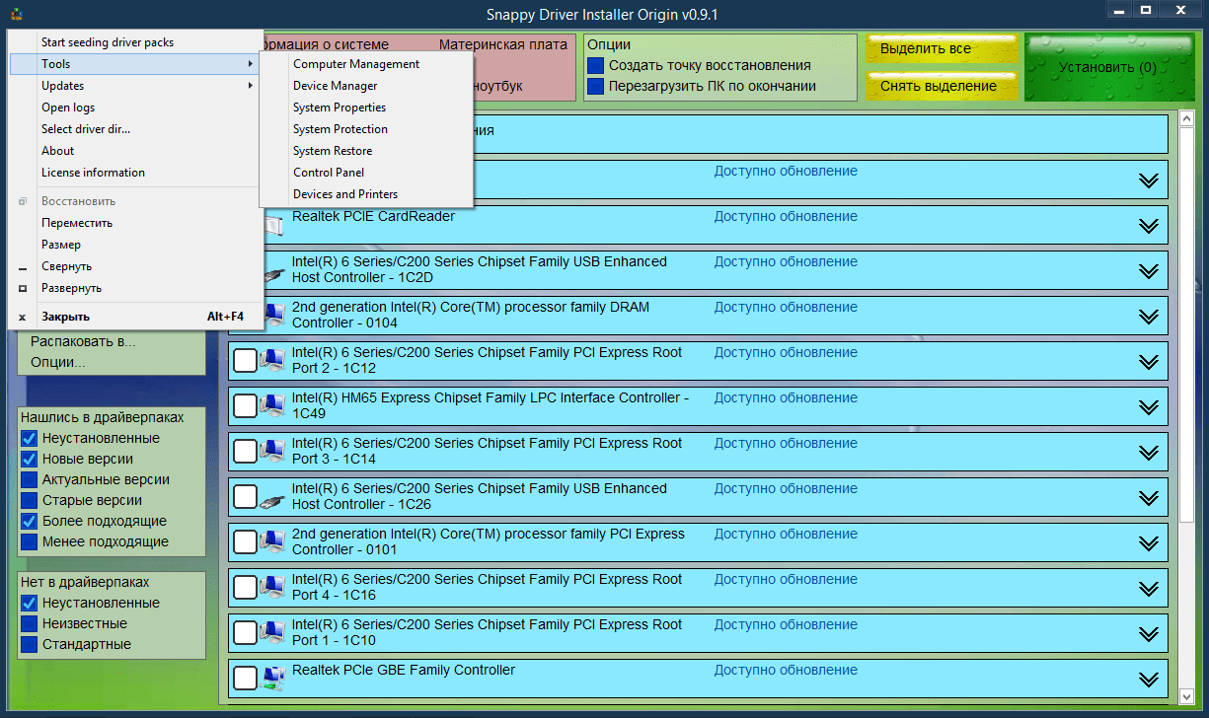Click Опции... in left panel

pos(57,362)
